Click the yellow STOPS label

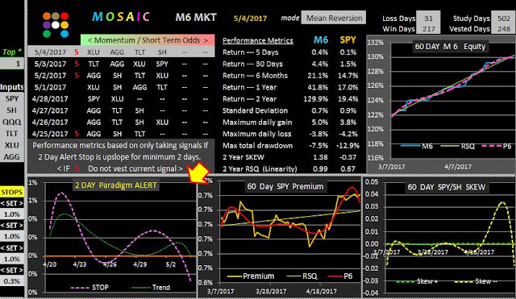[x=12, y=192]
